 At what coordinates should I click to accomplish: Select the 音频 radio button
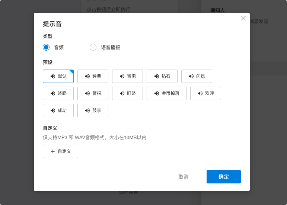tap(46, 47)
